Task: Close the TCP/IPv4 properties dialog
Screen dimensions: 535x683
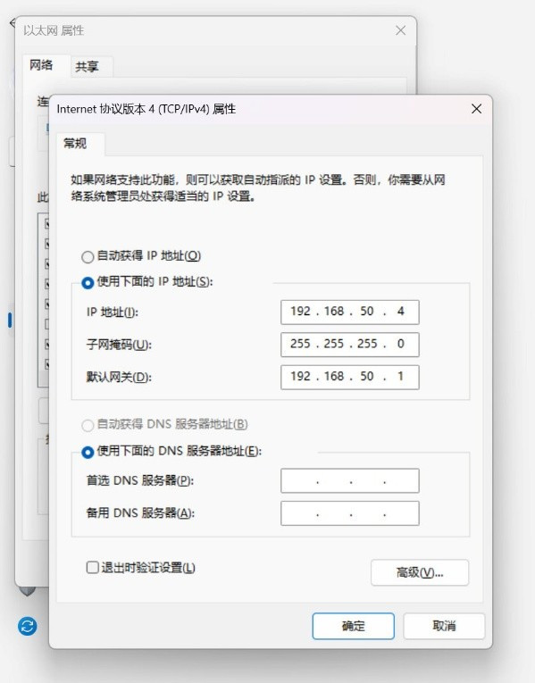Action: 476,109
